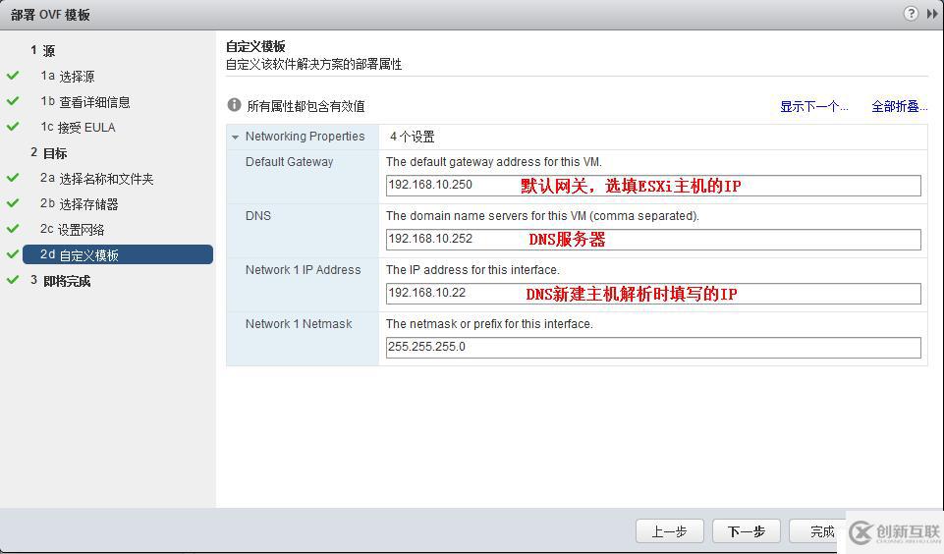Click the 2 目标 section heading

(49, 153)
